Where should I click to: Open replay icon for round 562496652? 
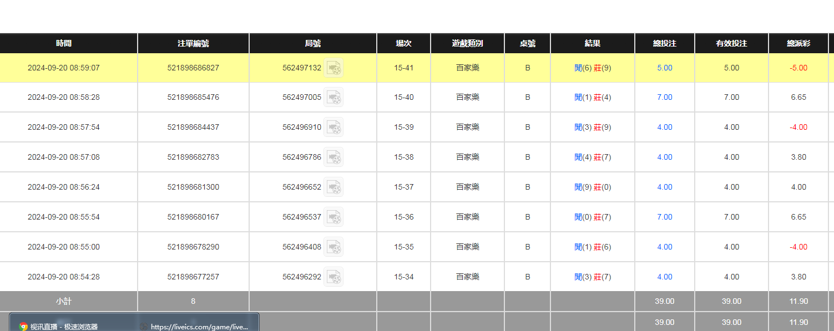333,187
